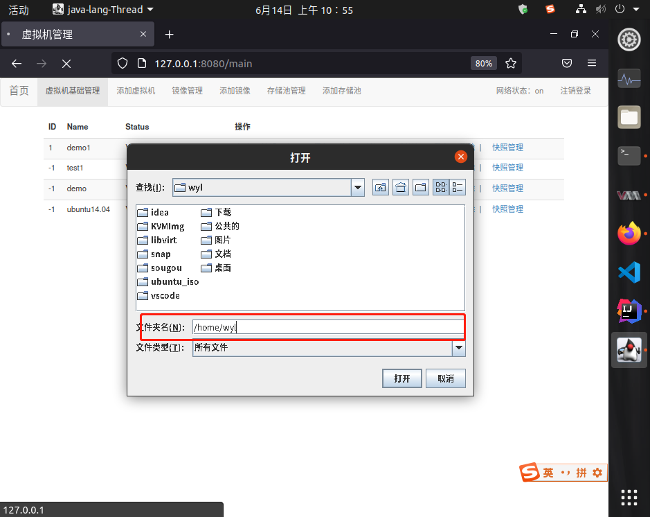Click the network status tray icon
Viewport: 650px width, 517px height.
tap(581, 9)
